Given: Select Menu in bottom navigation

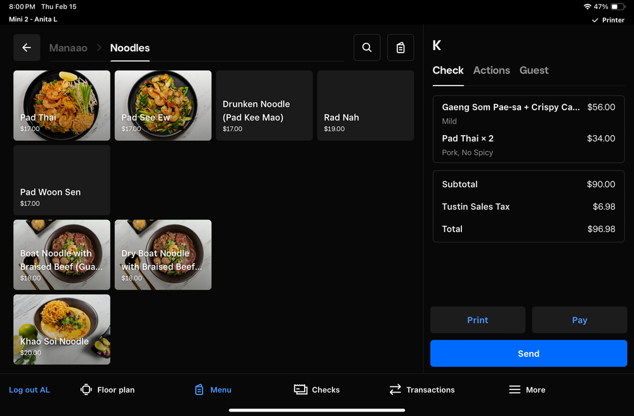Looking at the screenshot, I should tap(213, 389).
